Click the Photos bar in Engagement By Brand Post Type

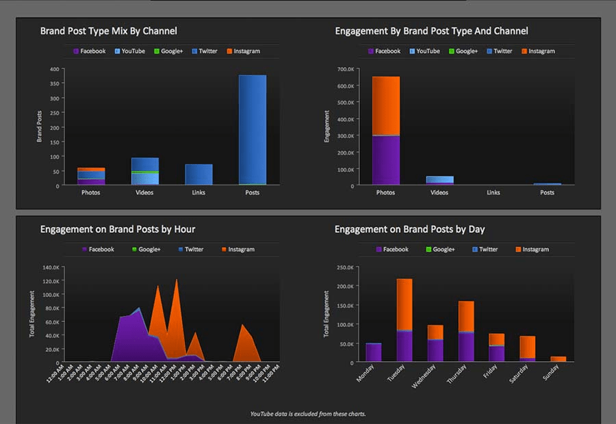(x=385, y=130)
